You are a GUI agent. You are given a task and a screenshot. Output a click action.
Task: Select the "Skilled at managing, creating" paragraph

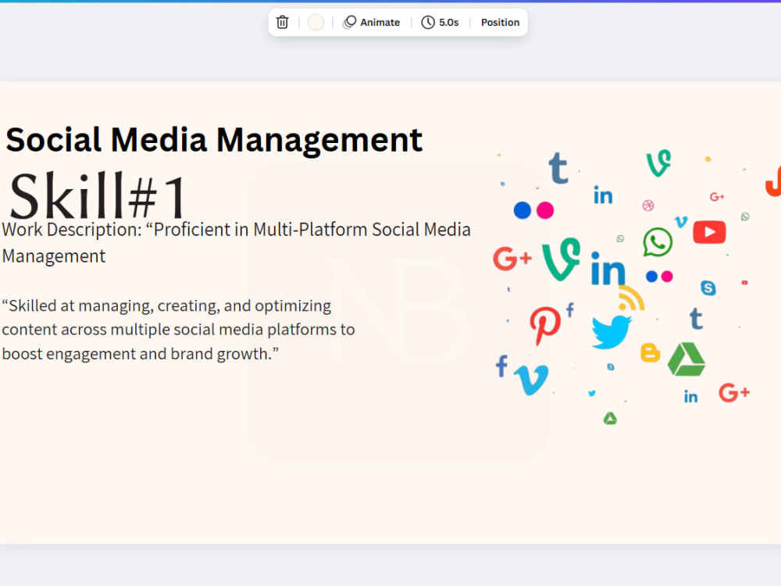click(x=178, y=330)
